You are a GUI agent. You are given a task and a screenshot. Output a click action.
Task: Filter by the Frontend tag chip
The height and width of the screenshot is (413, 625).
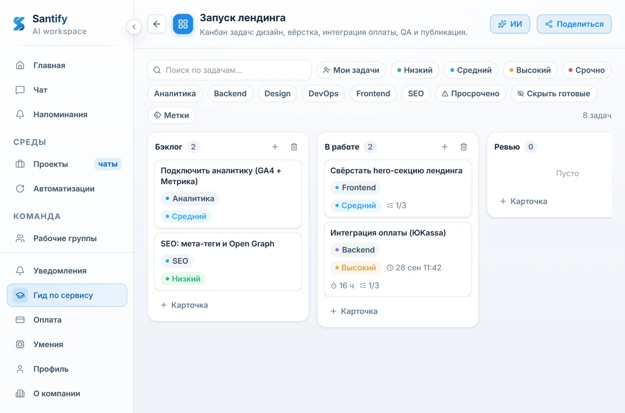[373, 94]
